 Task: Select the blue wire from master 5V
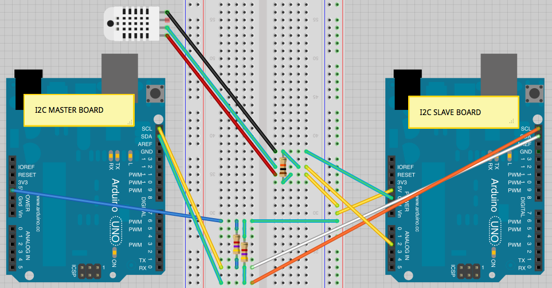pyautogui.click(x=117, y=206)
